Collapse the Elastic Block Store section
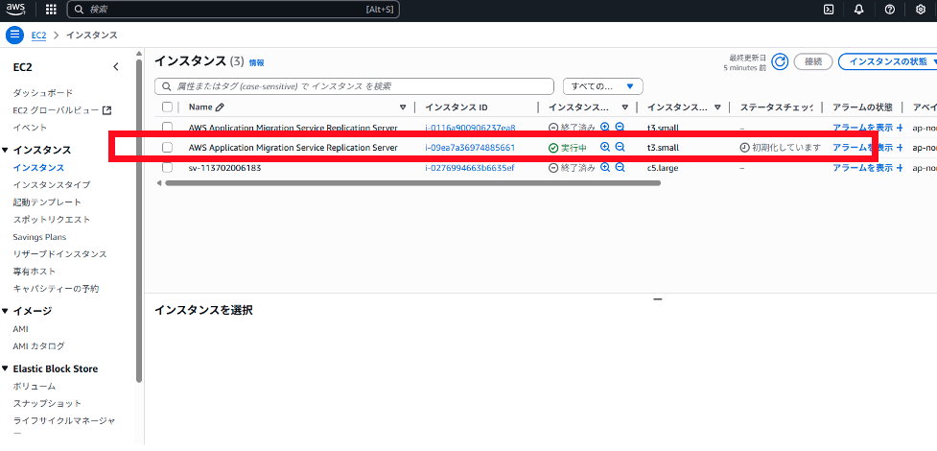This screenshot has width=937, height=451. (6, 369)
